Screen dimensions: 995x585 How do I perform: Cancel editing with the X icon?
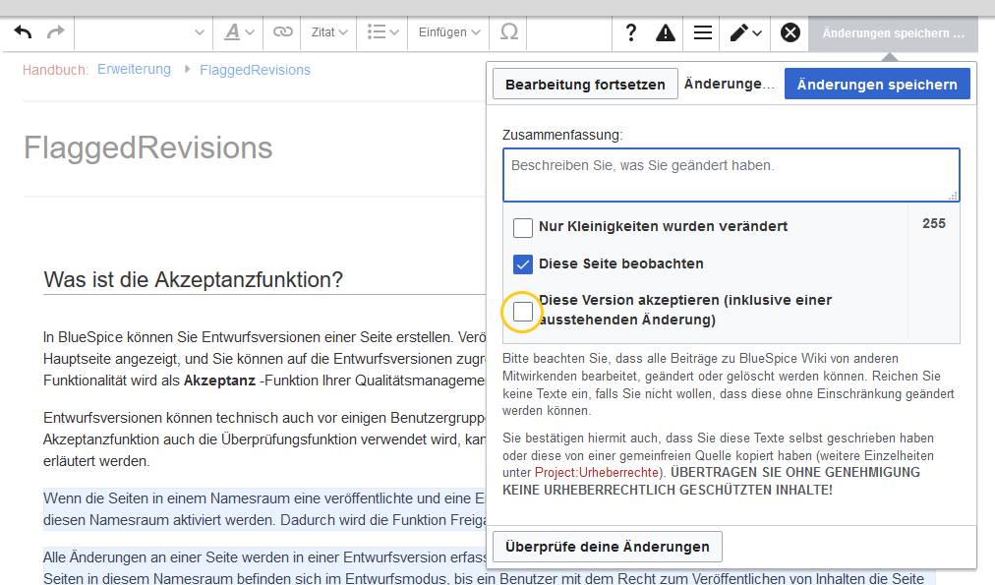tap(790, 32)
